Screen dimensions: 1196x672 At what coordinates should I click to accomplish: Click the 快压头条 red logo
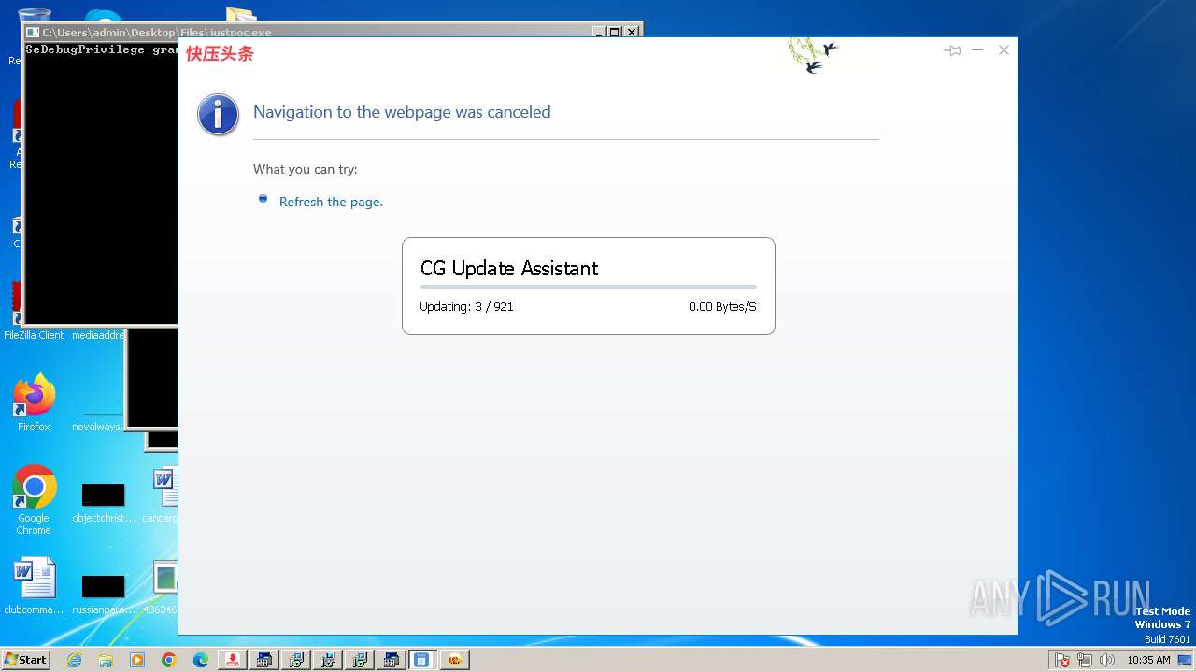[220, 53]
